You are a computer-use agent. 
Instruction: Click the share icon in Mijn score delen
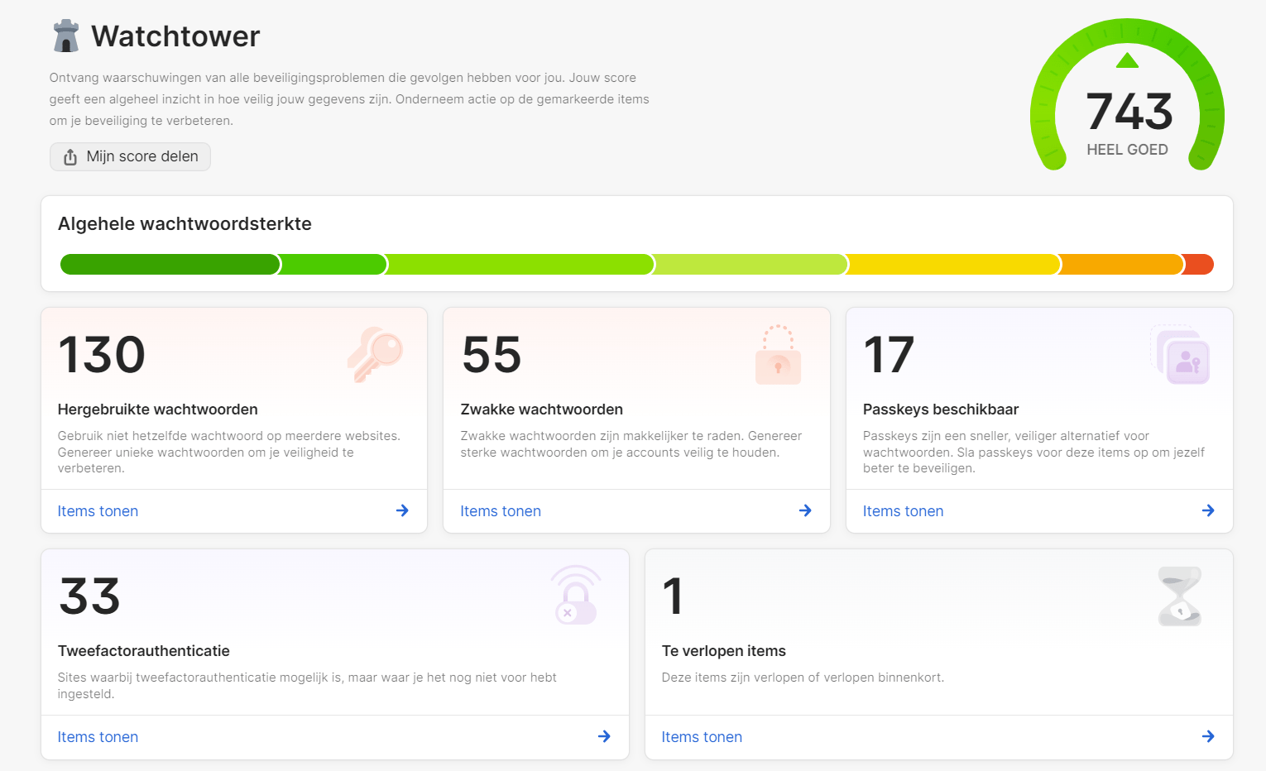(x=70, y=157)
